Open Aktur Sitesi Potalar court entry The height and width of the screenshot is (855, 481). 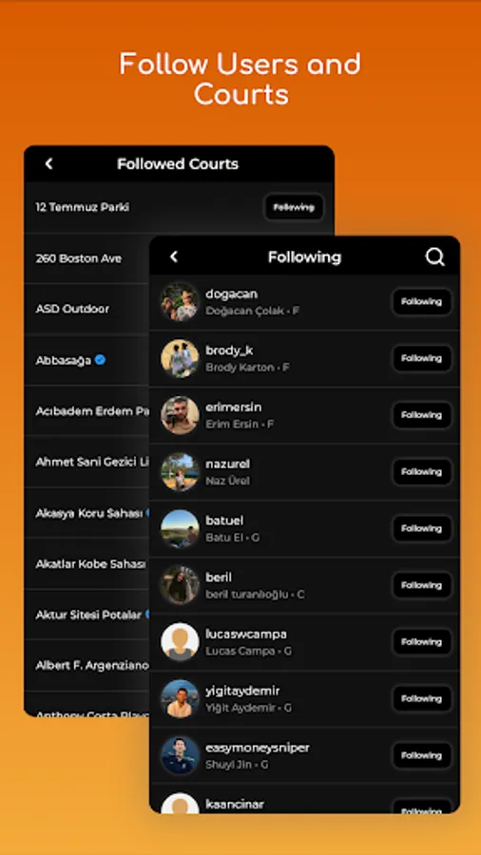(x=87, y=615)
